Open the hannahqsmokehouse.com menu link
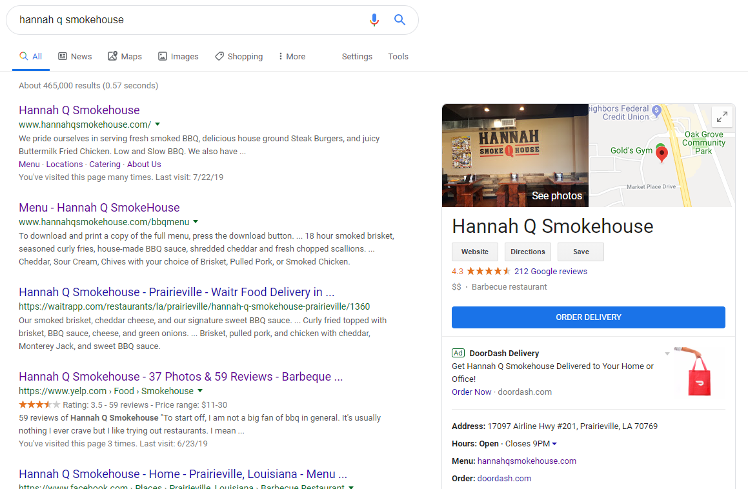The height and width of the screenshot is (489, 748). (x=527, y=461)
